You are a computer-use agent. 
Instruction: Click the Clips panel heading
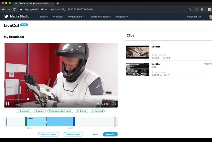[130, 35]
